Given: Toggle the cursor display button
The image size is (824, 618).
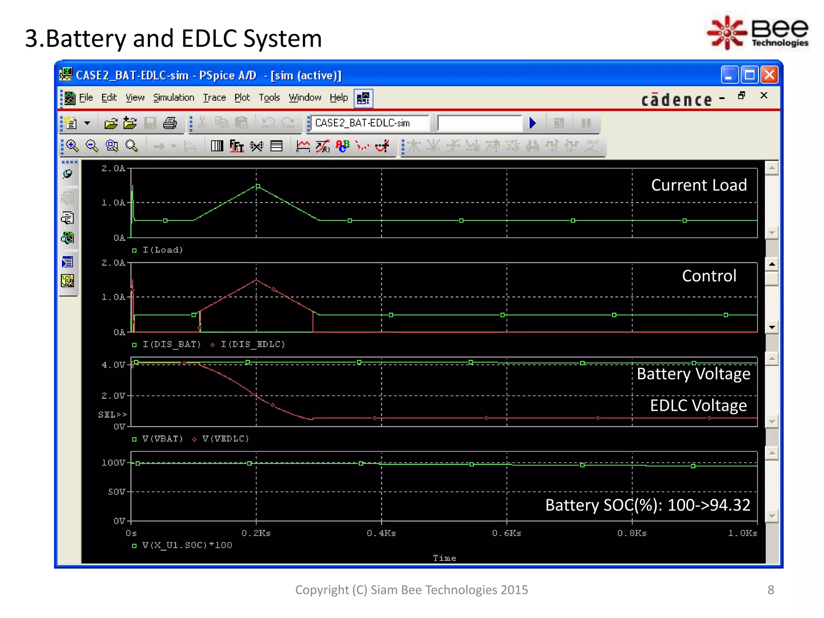Looking at the screenshot, I should pos(382,146).
